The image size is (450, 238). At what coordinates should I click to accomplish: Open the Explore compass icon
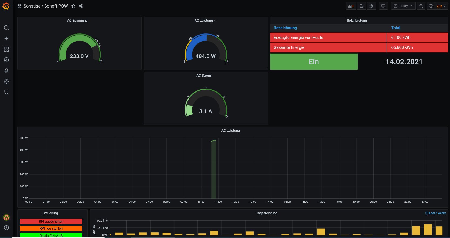coord(6,60)
